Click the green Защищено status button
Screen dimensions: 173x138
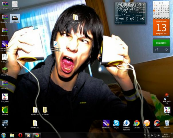click(x=161, y=43)
